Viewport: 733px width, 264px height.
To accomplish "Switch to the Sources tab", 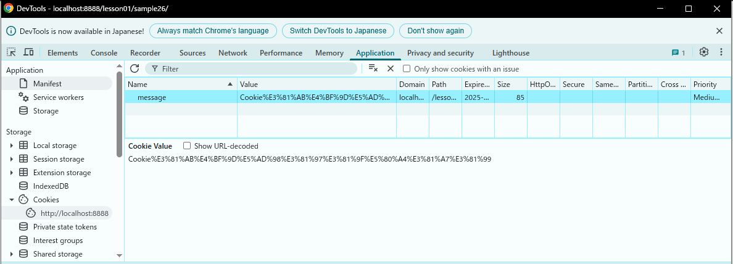I will click(x=193, y=53).
